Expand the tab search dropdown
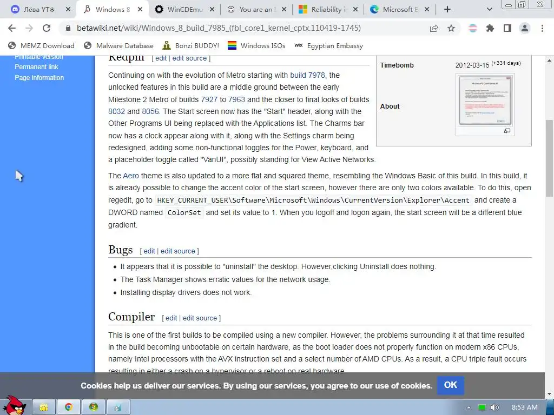 pos(489,10)
